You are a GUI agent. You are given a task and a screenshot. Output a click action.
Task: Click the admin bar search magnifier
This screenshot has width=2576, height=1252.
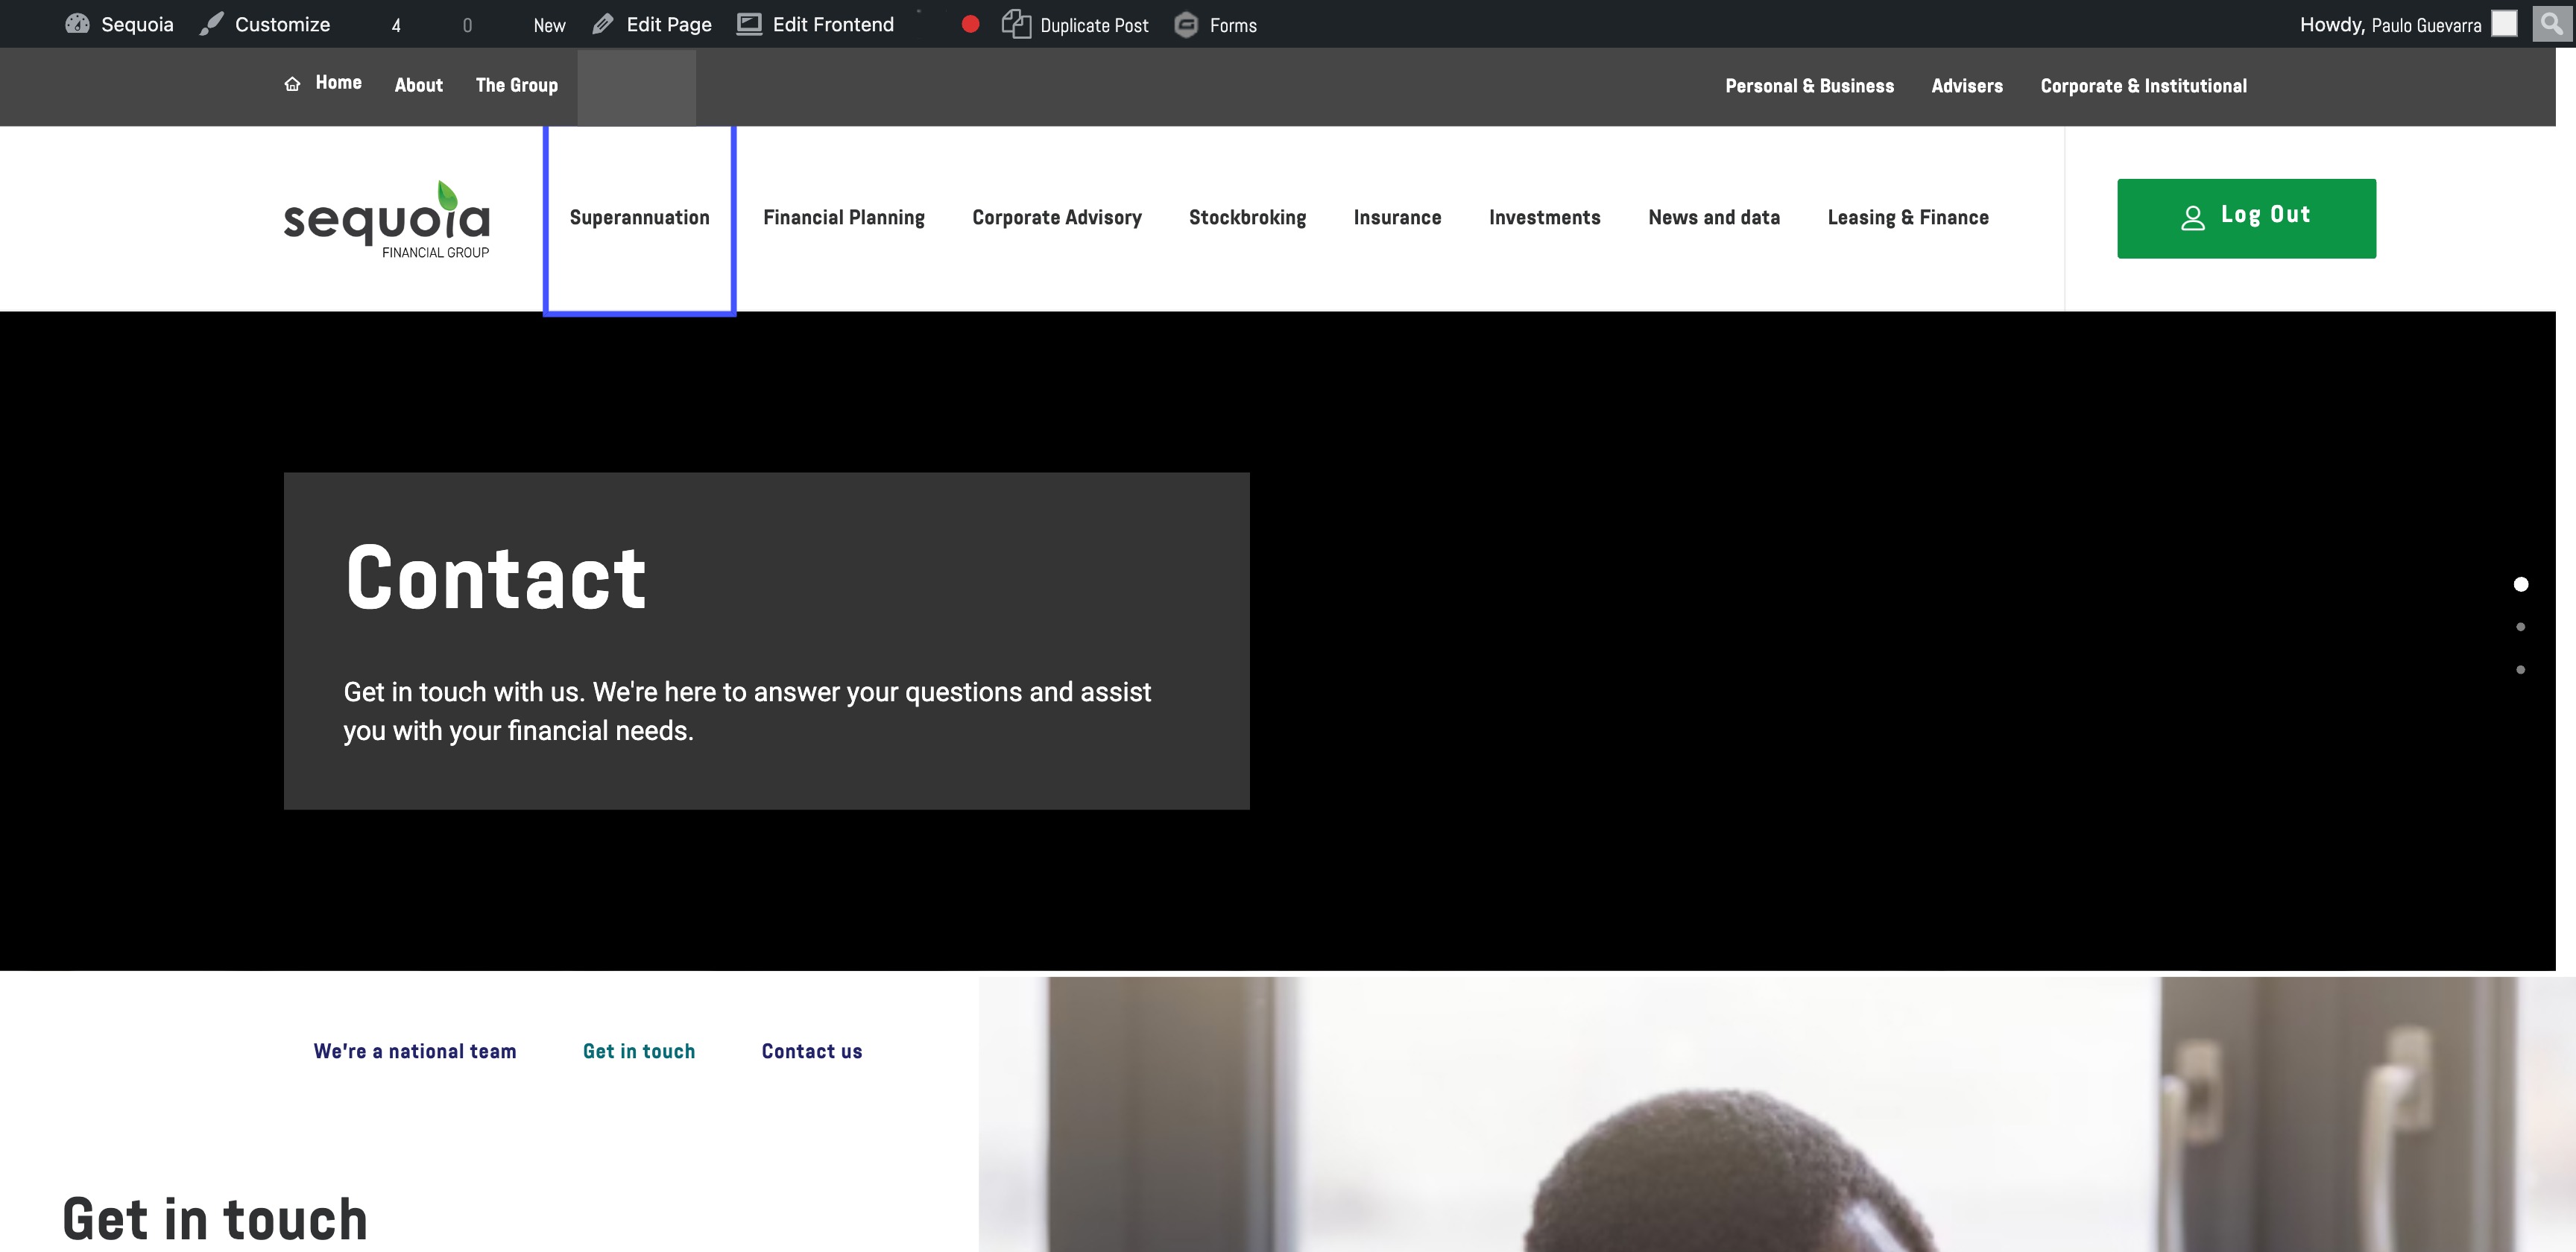pos(2551,23)
